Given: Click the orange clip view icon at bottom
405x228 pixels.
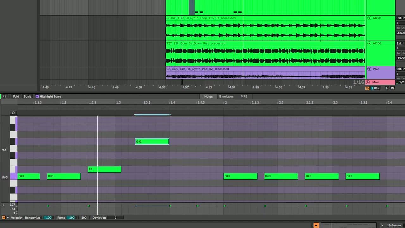Looking at the screenshot, I should [x=316, y=225].
